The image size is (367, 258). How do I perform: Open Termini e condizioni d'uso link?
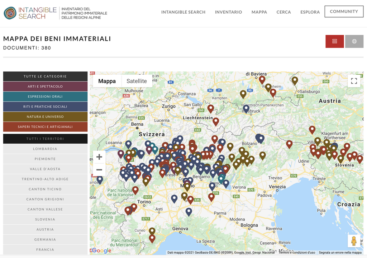point(297,253)
